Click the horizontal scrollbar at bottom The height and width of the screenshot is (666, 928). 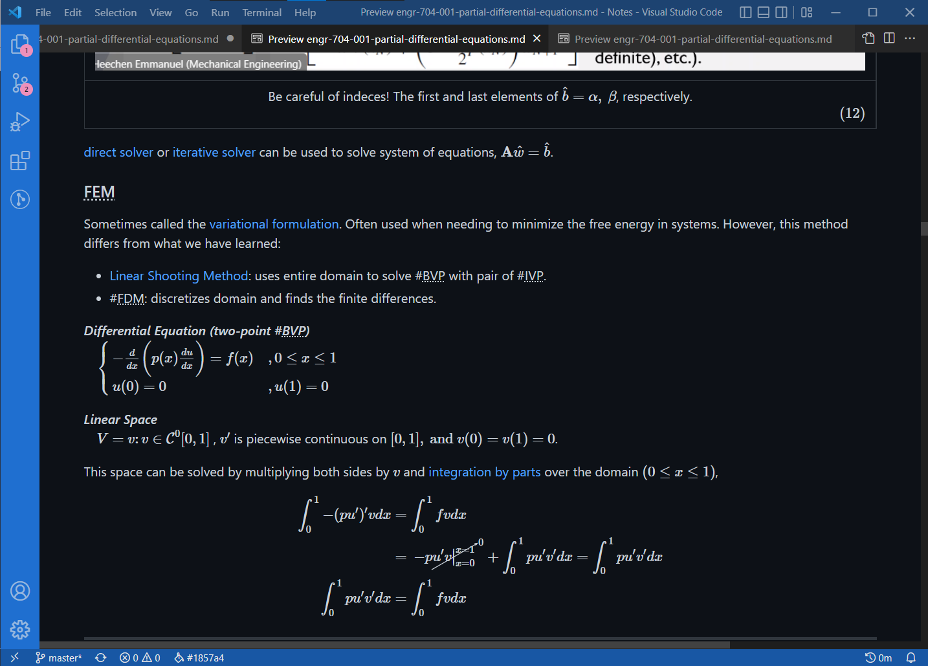click(x=384, y=645)
